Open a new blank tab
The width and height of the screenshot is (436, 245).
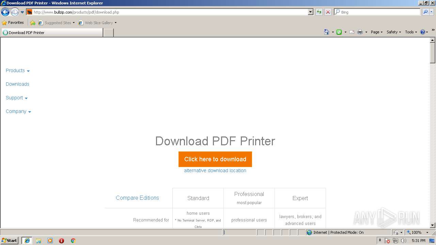108,33
